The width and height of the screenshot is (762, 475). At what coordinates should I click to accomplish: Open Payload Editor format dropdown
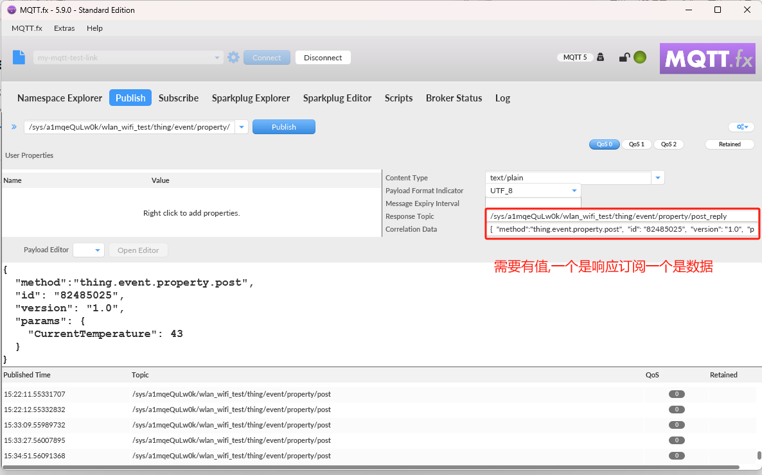(x=89, y=250)
